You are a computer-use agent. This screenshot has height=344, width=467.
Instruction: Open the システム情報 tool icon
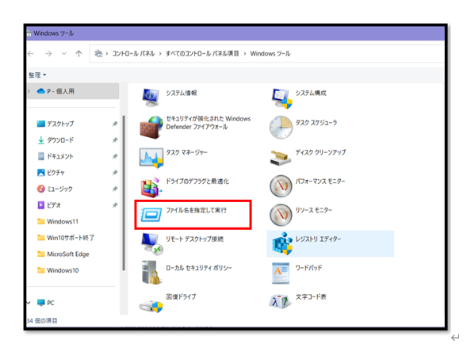[x=151, y=97]
